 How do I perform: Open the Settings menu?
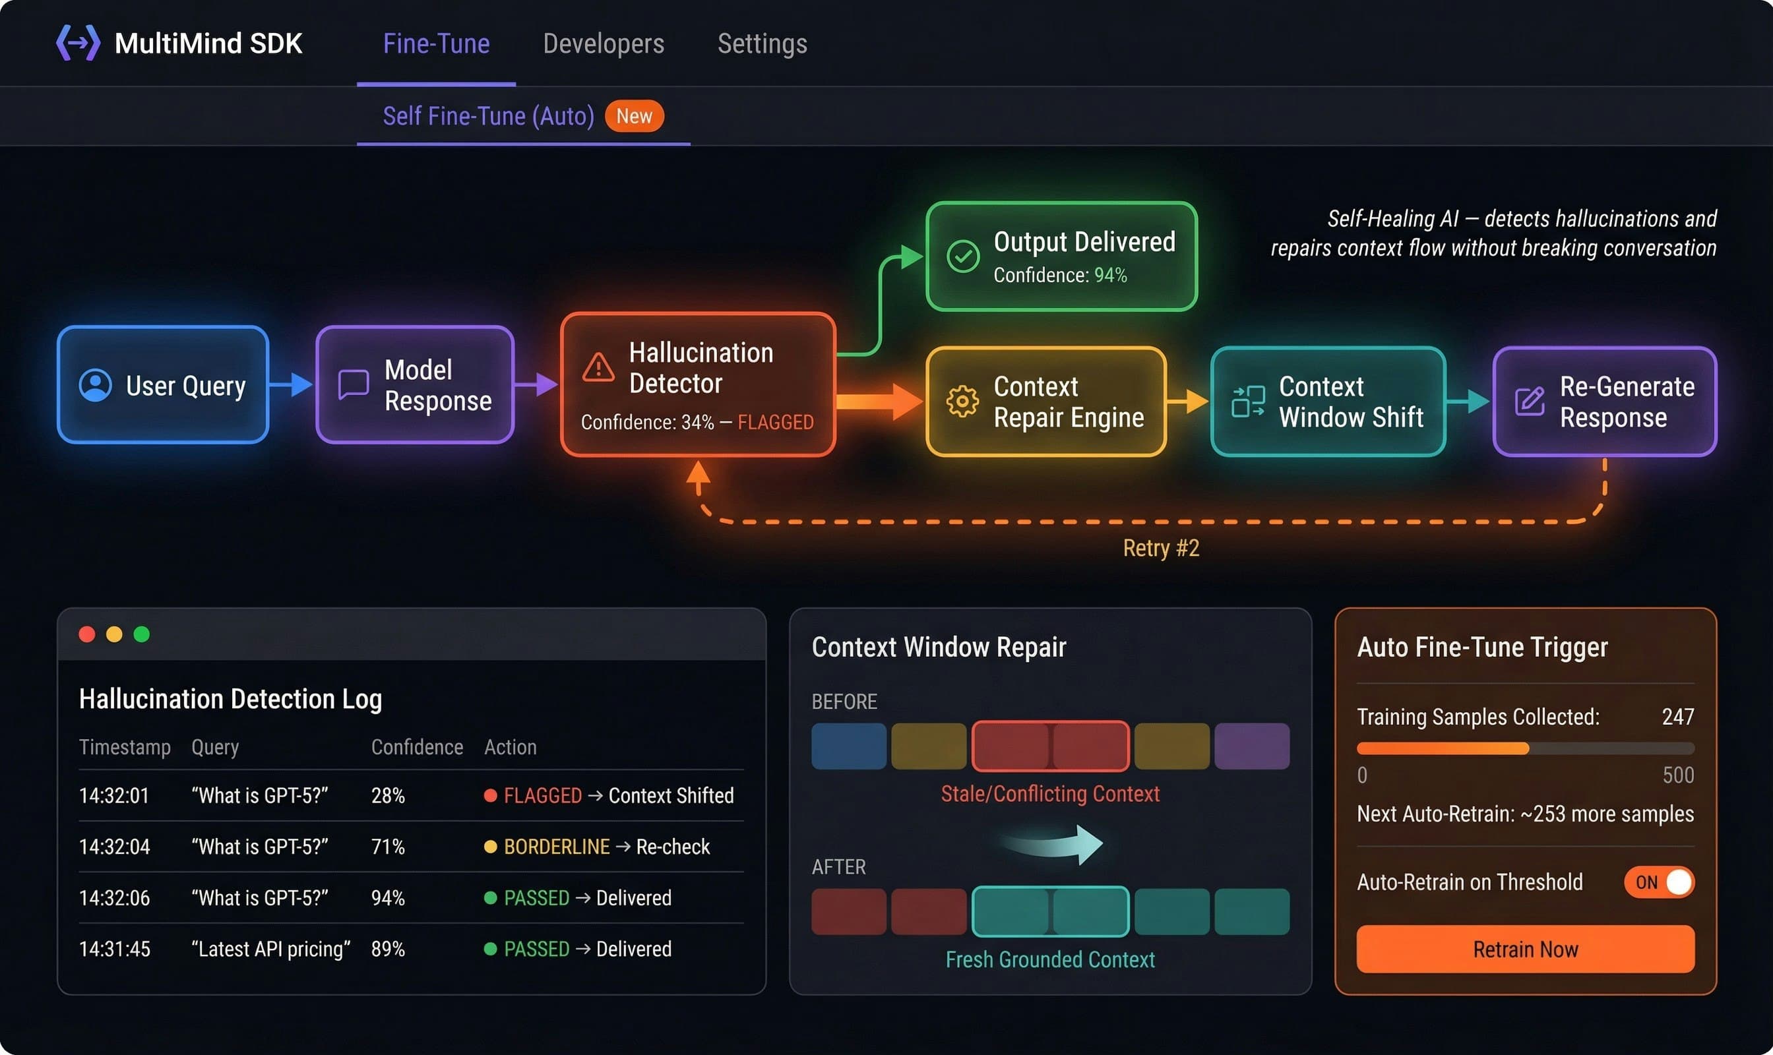762,44
